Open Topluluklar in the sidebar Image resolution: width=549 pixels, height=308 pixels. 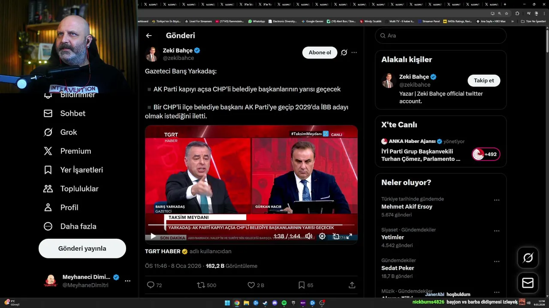coord(71,189)
